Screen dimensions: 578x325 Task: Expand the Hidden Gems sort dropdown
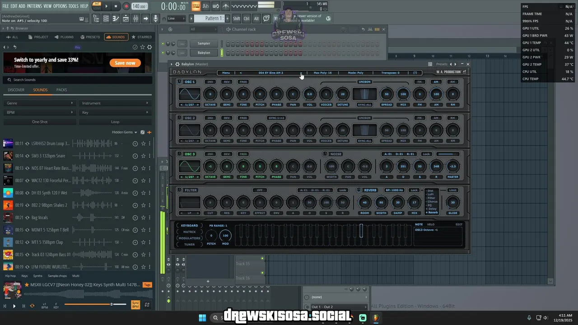125,132
